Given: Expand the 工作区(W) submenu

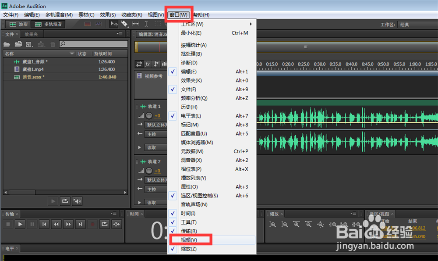Looking at the screenshot, I should click(x=212, y=24).
